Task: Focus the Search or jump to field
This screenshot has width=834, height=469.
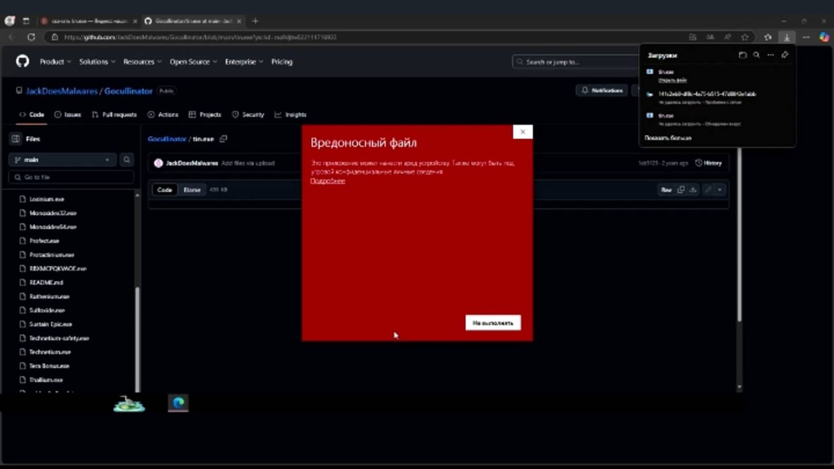Action: (x=575, y=62)
